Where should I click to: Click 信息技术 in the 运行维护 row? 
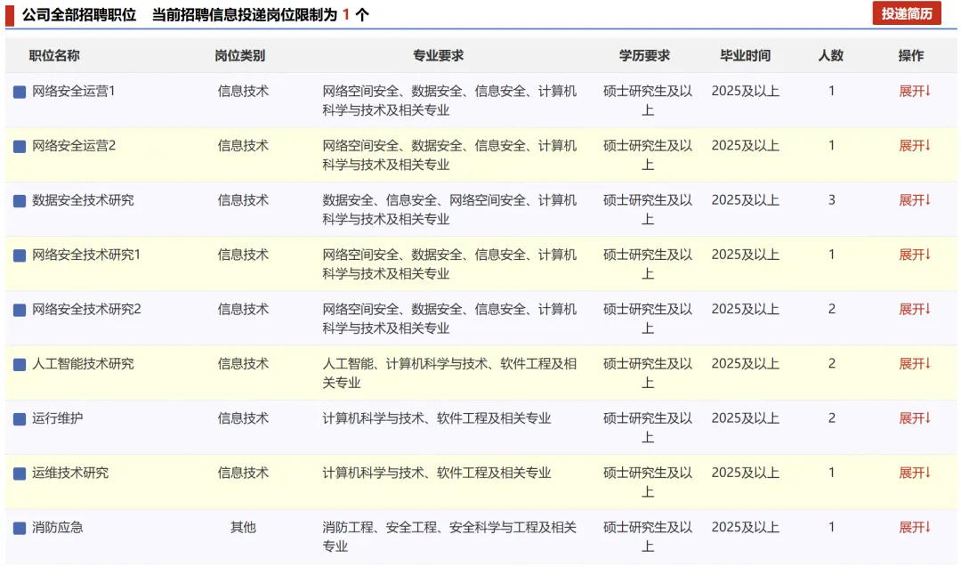point(243,418)
